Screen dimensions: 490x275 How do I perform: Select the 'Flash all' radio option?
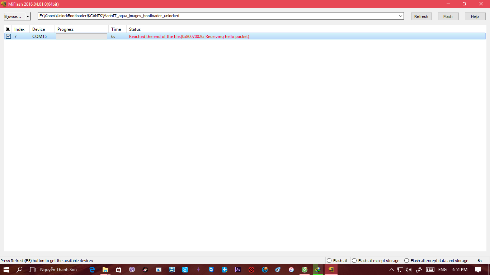point(329,261)
